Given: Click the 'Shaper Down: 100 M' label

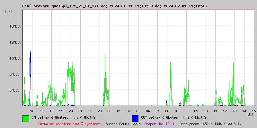Looking at the screenshot, I should [x=123, y=124].
